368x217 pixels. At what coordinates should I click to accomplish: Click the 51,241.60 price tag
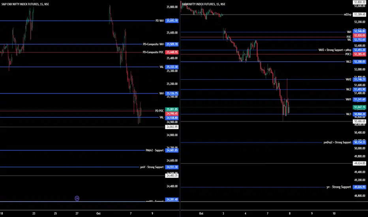tap(360, 99)
